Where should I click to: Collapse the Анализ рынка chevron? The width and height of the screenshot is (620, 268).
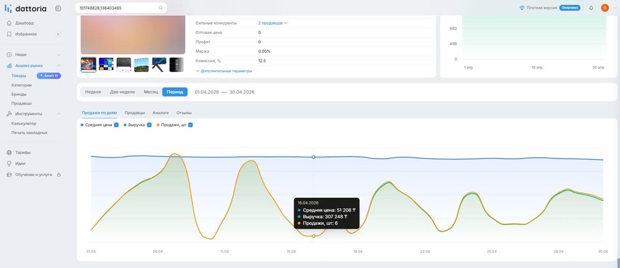(x=58, y=66)
